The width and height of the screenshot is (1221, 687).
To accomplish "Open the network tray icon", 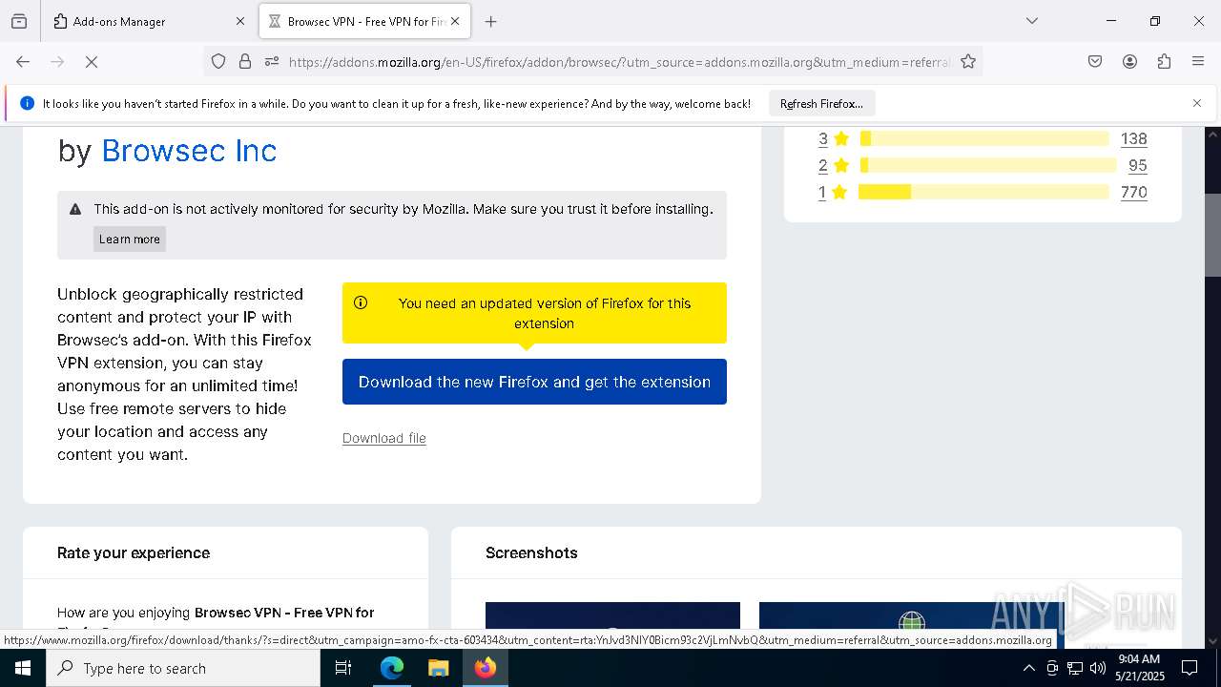I will (x=1075, y=668).
